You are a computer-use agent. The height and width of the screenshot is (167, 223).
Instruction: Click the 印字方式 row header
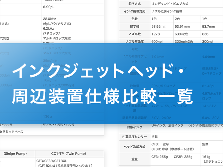(x=134, y=4)
